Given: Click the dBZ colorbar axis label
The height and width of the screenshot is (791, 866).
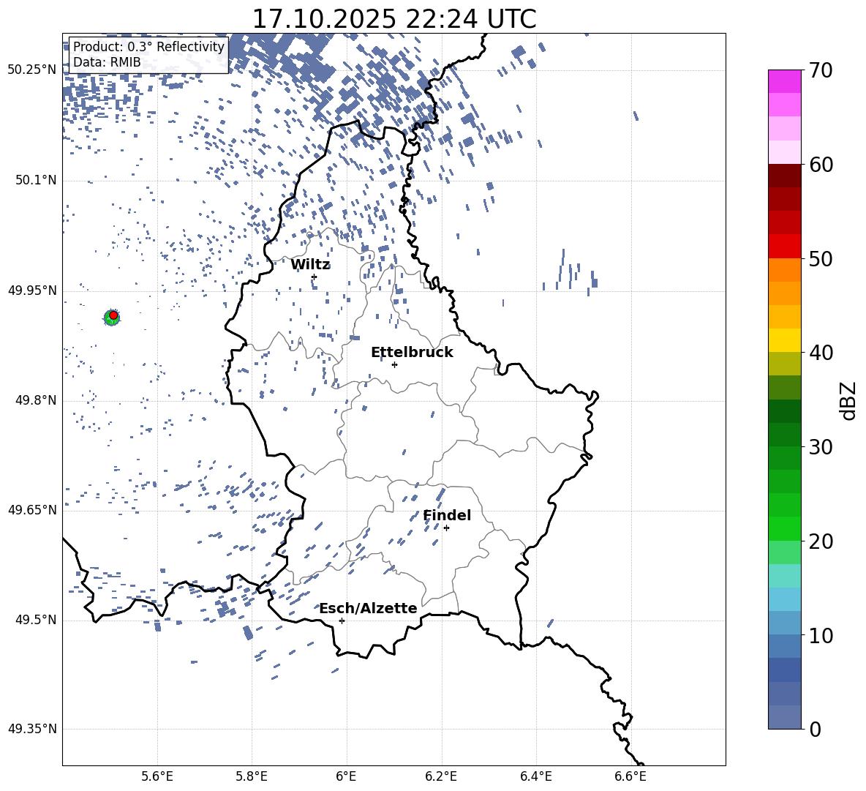Looking at the screenshot, I should tap(849, 400).
